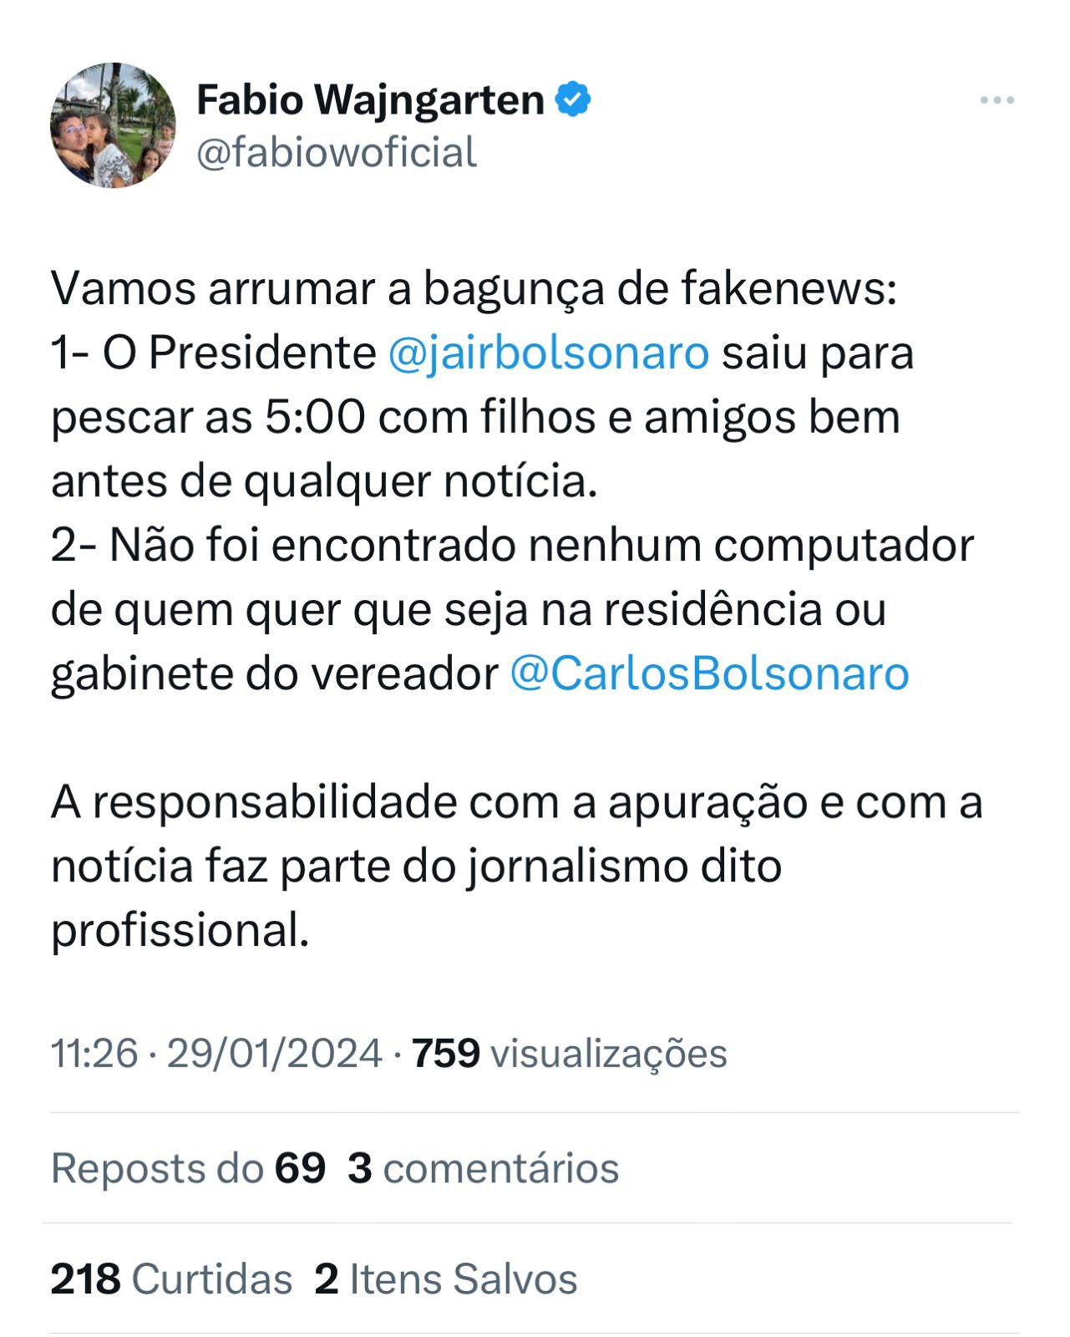Click the closing word "profissional."
1070x1337 pixels.
180,930
